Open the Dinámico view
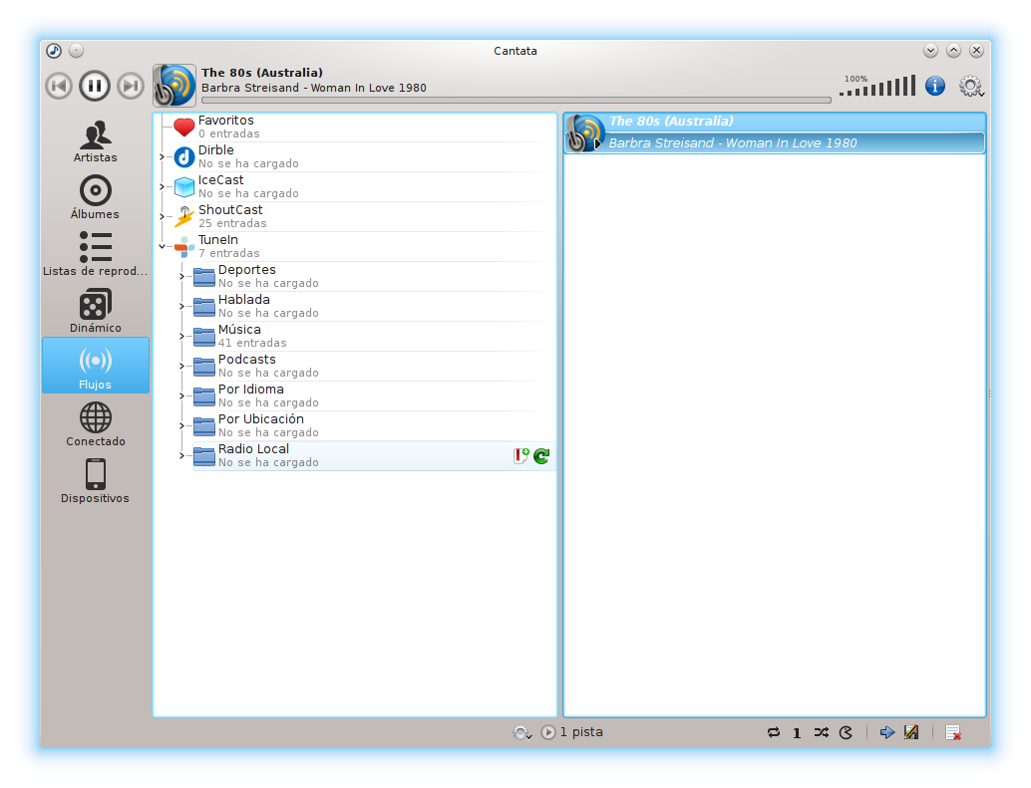The image size is (1031, 788). click(x=96, y=311)
